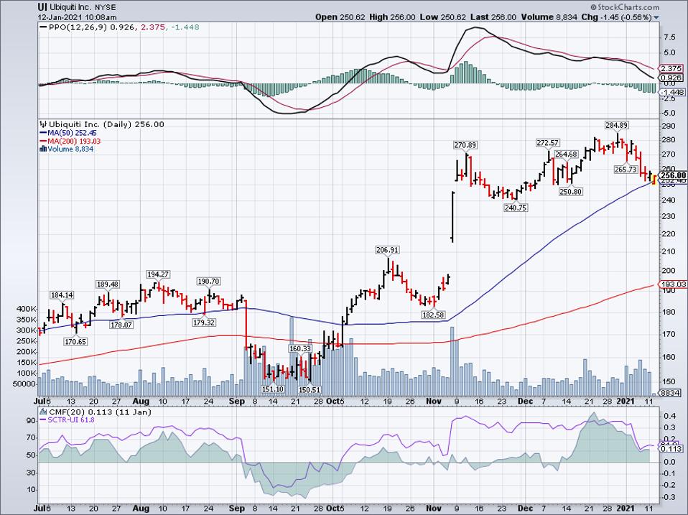Click the 256.00 last-price tag on the price axis

tap(673, 175)
